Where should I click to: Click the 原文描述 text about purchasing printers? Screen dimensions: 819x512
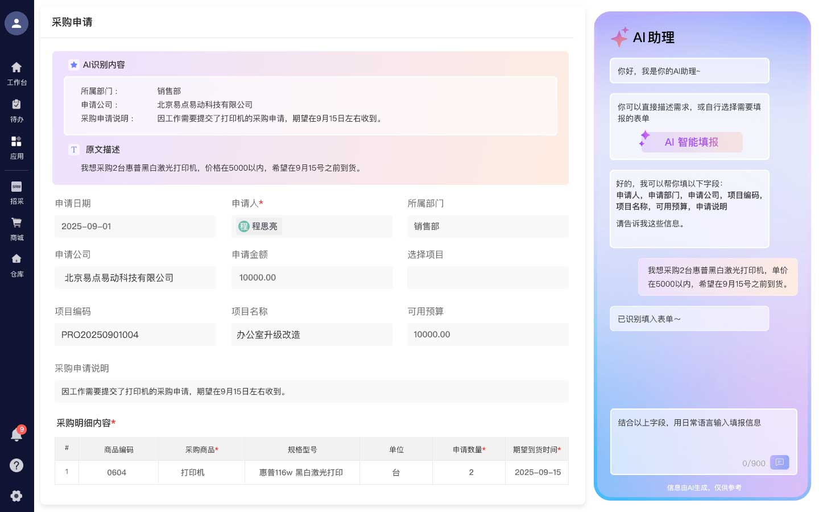coord(222,168)
